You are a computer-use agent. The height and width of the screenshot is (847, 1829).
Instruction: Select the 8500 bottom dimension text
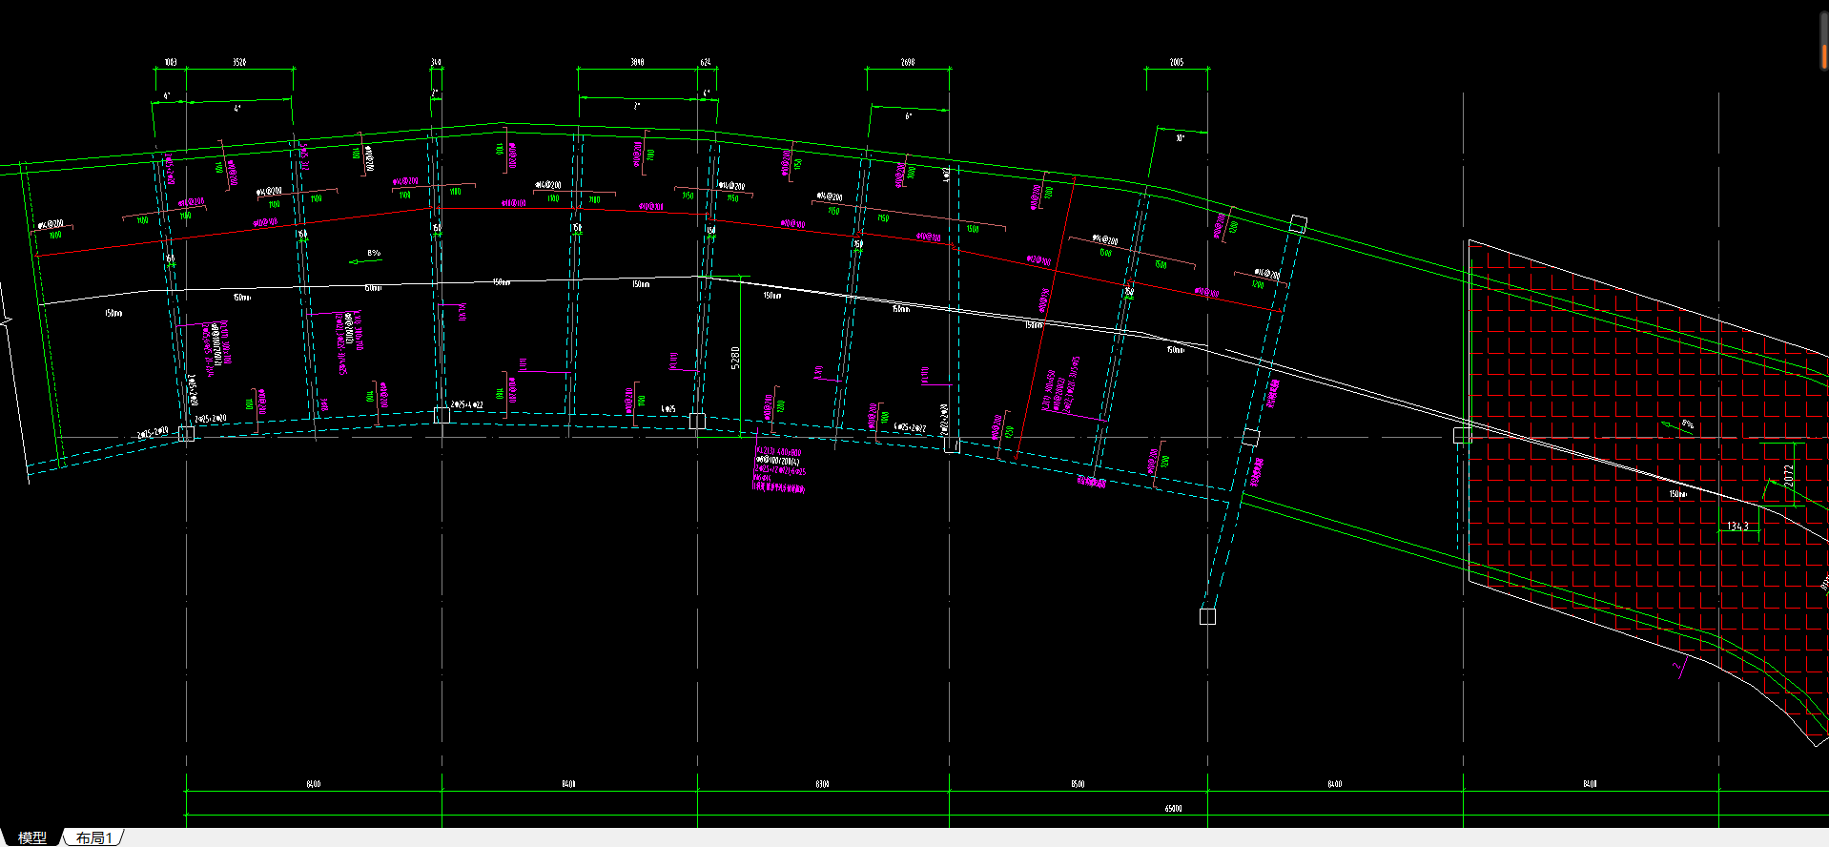click(x=1078, y=784)
